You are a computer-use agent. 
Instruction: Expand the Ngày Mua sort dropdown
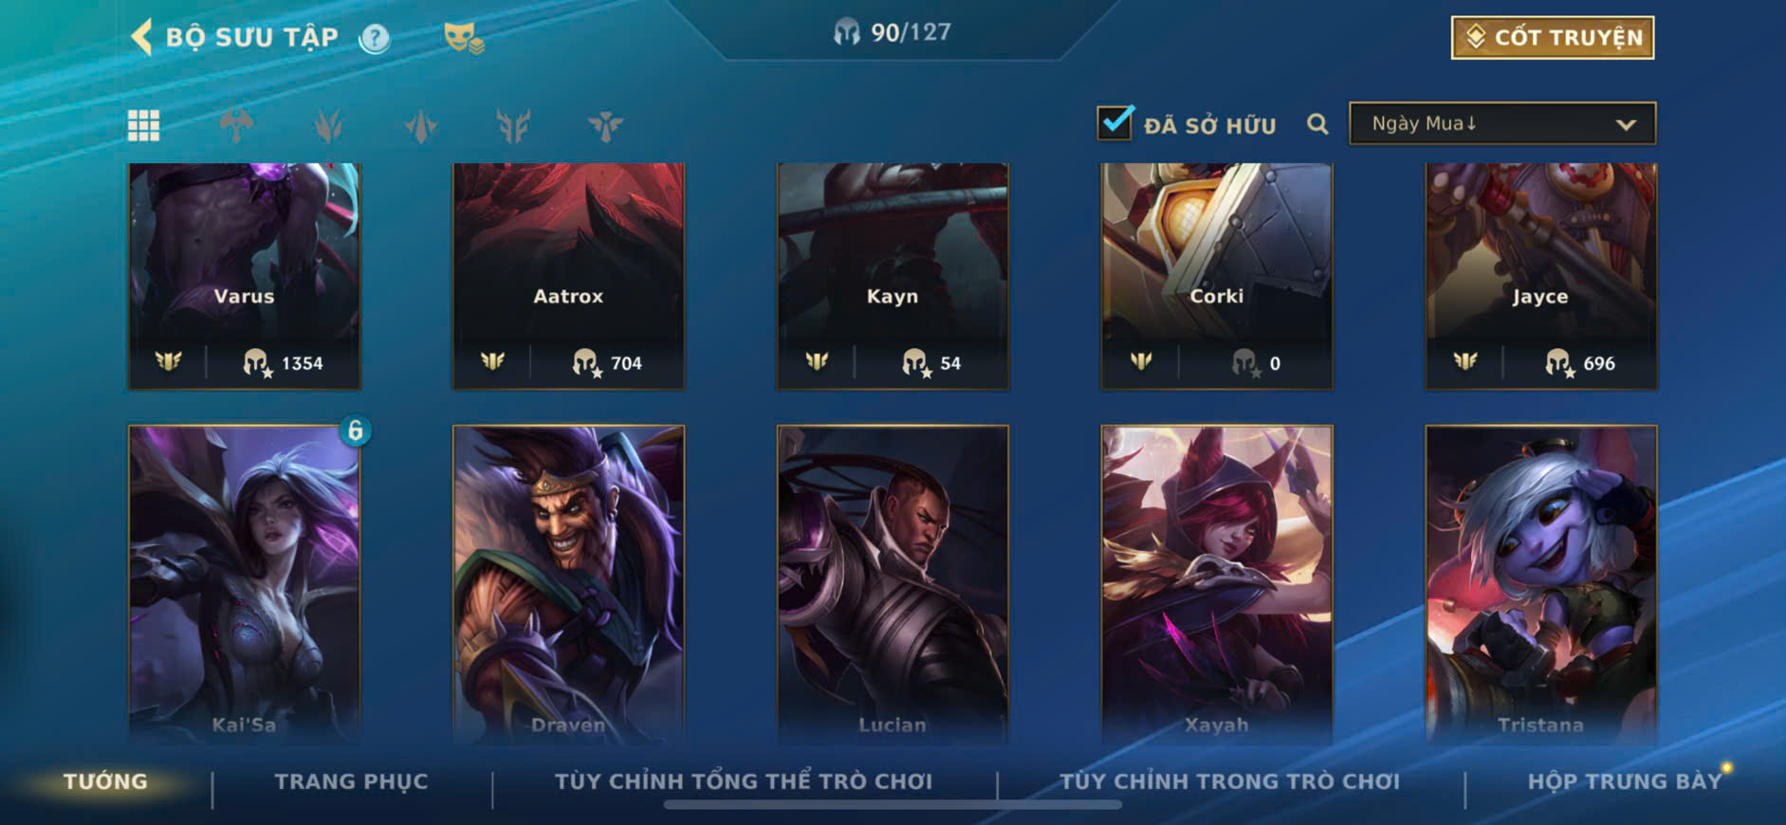pos(1502,123)
